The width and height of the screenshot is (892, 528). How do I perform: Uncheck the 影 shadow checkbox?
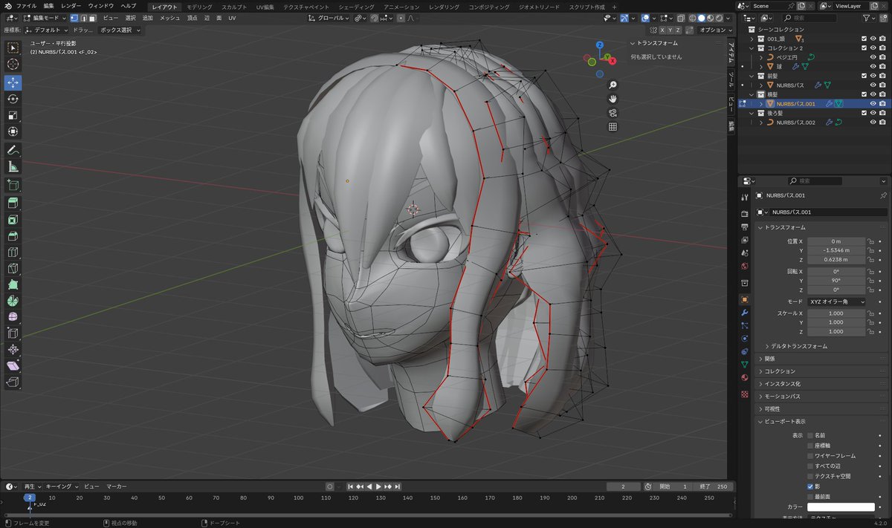(810, 486)
